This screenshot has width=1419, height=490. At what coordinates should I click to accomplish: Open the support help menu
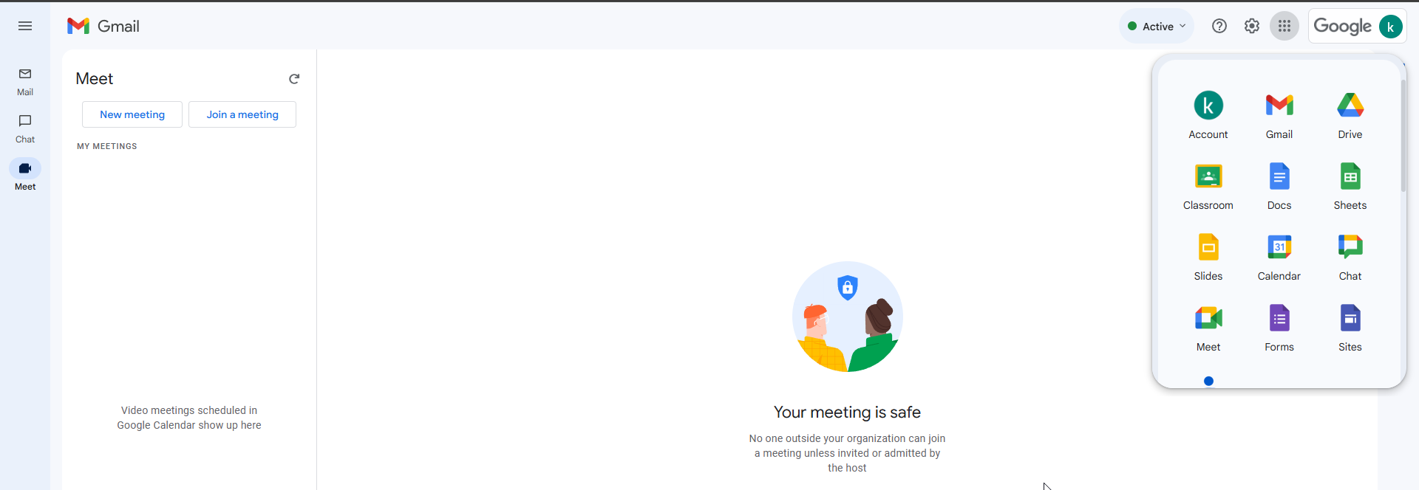tap(1219, 26)
